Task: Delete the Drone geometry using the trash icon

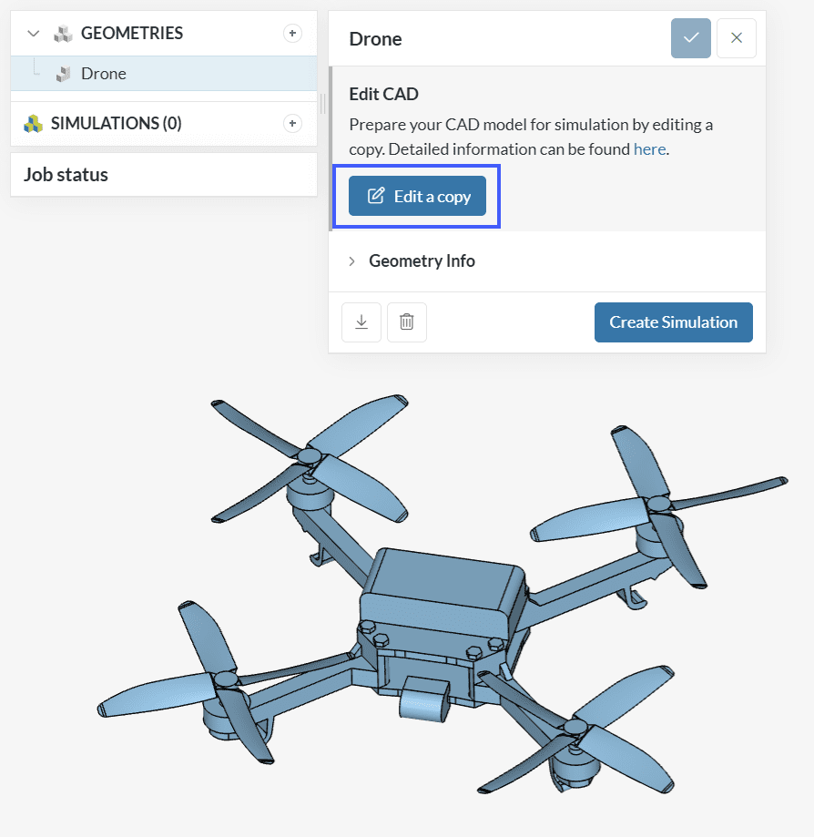Action: 407,322
